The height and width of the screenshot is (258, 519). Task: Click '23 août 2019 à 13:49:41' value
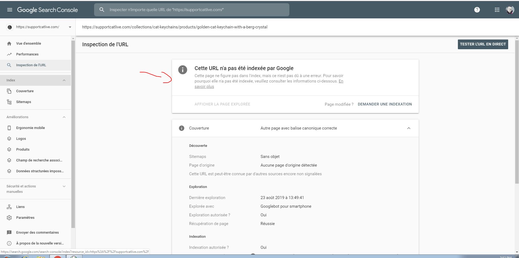(282, 198)
